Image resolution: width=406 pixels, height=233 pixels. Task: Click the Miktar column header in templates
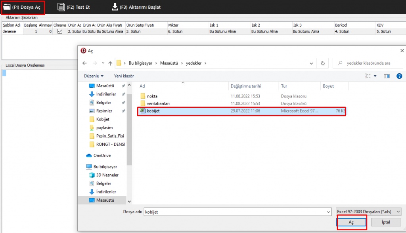(x=188, y=25)
